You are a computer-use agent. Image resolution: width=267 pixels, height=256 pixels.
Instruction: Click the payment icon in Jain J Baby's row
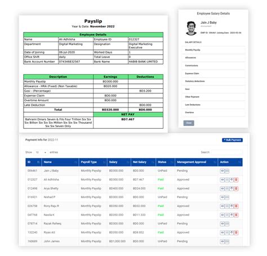227,171
